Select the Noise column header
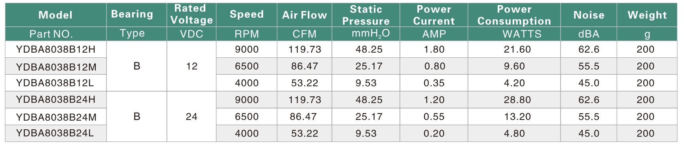Screen dimensions: 684x147 [589, 15]
